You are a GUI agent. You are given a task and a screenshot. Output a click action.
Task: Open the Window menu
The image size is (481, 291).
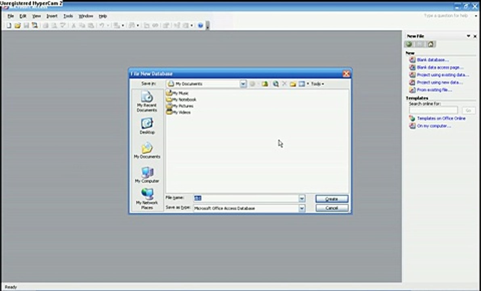tap(86, 16)
